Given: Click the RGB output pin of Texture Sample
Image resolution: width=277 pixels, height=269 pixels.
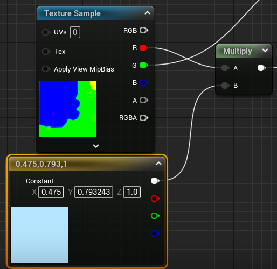Looking at the screenshot, I should 144,30.
